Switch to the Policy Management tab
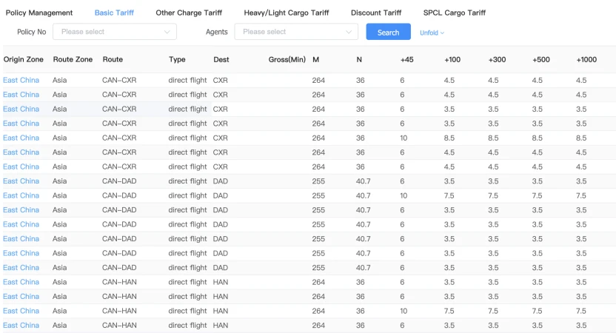Viewport: 616px width, 333px height. [x=39, y=13]
